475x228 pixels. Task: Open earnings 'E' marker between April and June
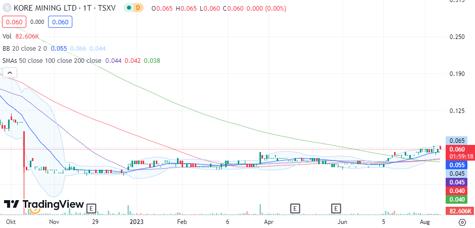pos(295,209)
